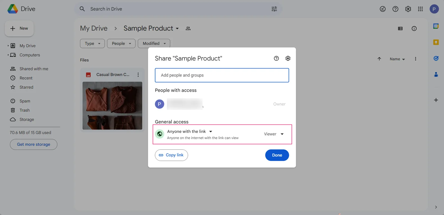444x215 pixels.
Task: Open Google Calendar side panel
Action: click(x=436, y=26)
